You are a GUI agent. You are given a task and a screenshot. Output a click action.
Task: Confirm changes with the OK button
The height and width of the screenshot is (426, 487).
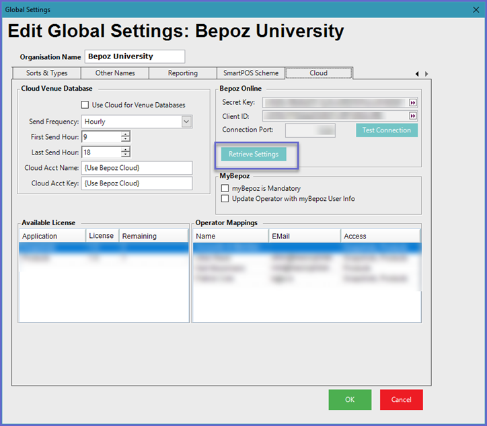(350, 400)
